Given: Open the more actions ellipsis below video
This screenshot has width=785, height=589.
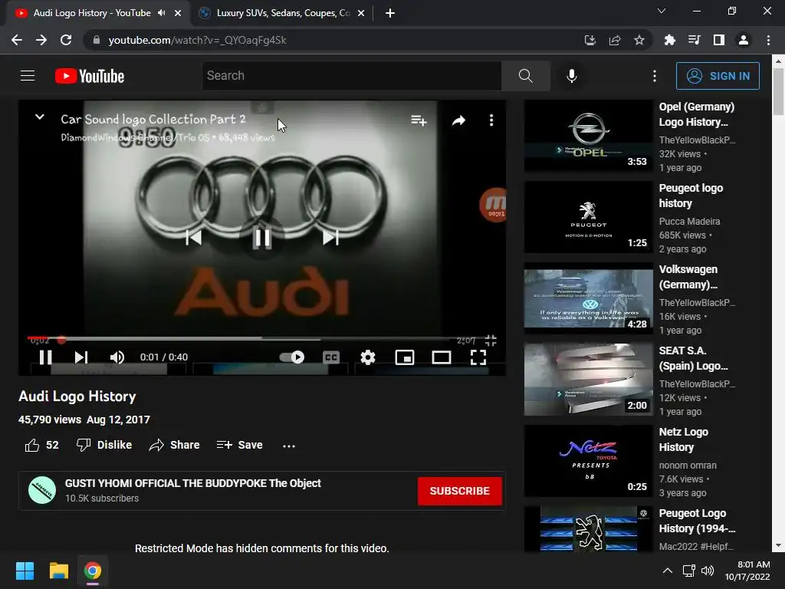Looking at the screenshot, I should pyautogui.click(x=289, y=446).
